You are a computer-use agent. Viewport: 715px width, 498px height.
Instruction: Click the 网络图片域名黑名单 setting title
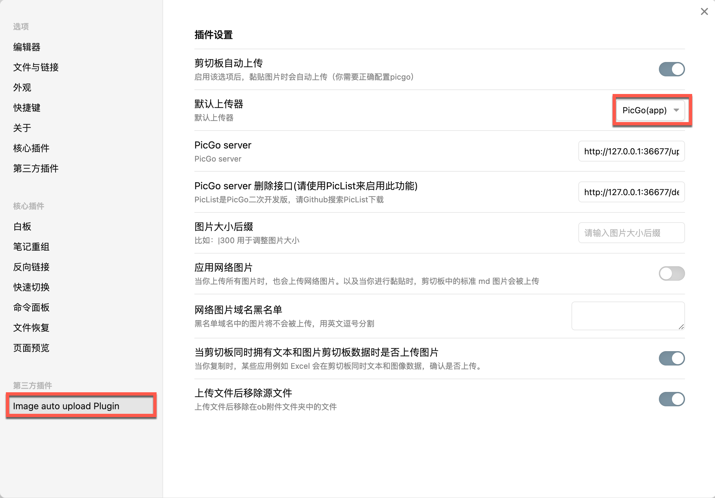pos(238,310)
